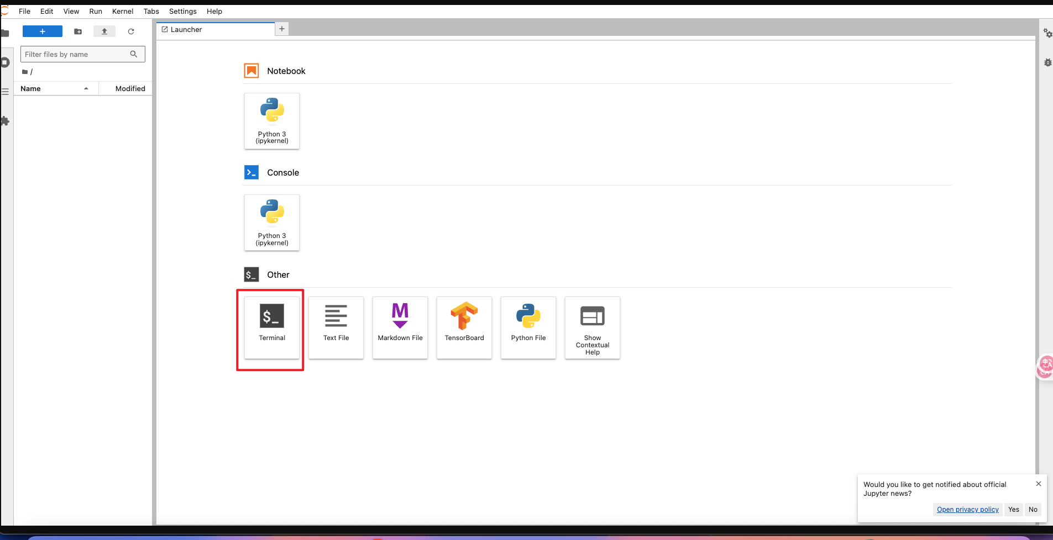Select the Launcher tab
Image resolution: width=1053 pixels, height=540 pixels.
click(216, 30)
